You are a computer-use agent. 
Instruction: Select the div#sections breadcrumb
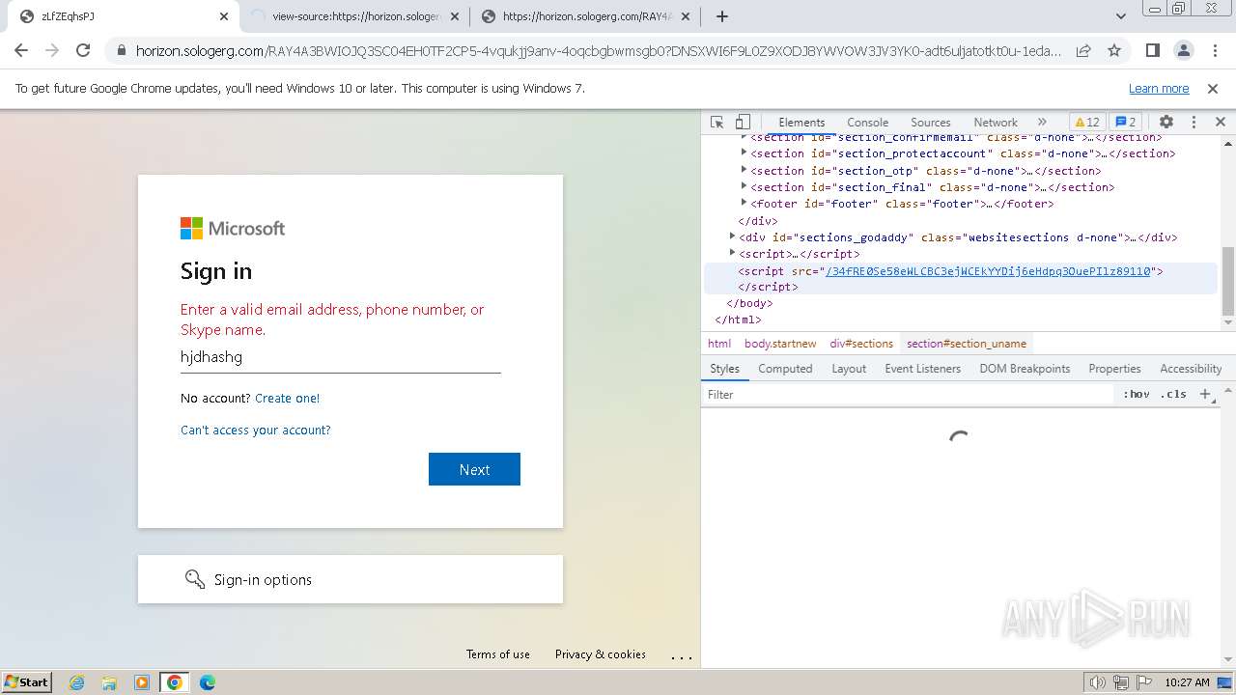[861, 344]
